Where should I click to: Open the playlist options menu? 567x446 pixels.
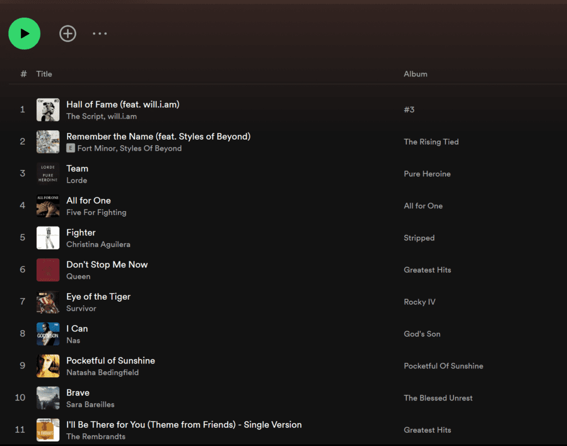tap(100, 33)
